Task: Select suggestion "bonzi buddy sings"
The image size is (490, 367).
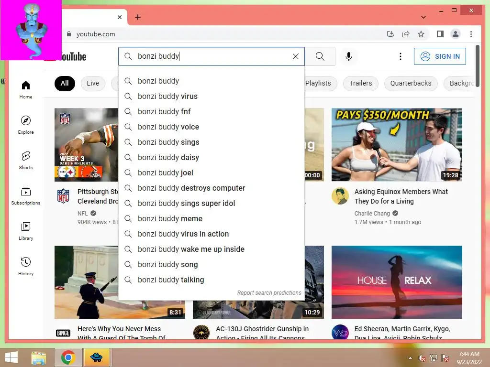Action: pyautogui.click(x=212, y=142)
